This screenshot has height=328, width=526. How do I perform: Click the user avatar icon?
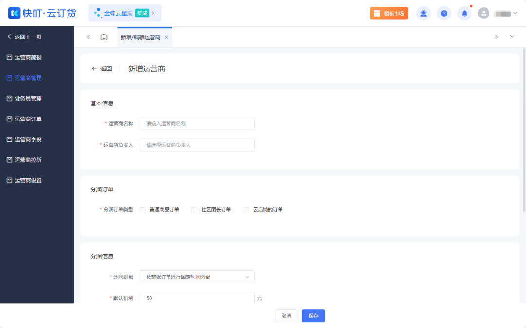tap(483, 13)
